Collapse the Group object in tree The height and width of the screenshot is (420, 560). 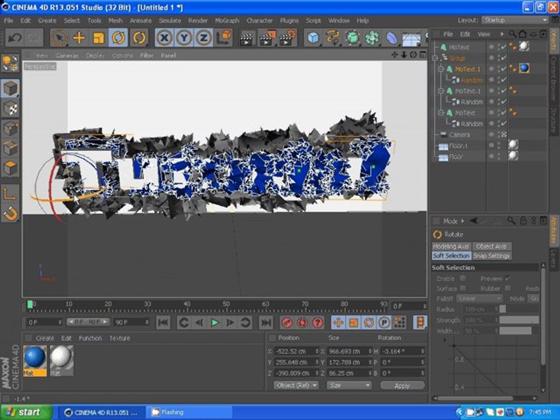(x=435, y=58)
